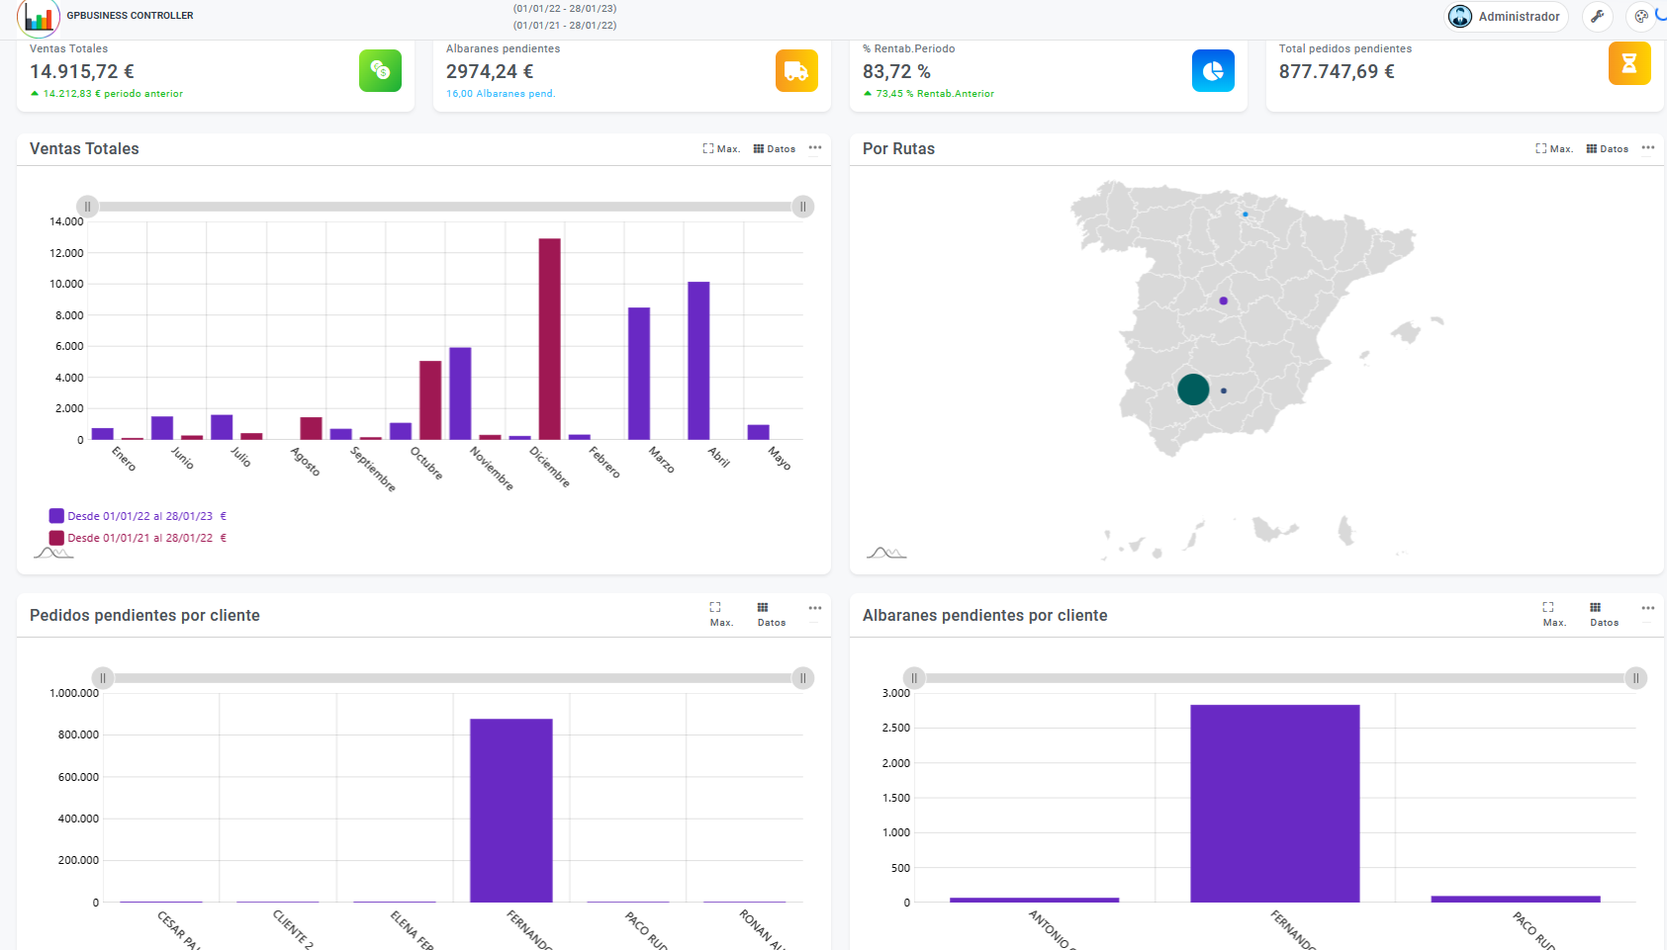Screen dimensions: 1667x950
Task: Click the hourglass icon on Total pedidos pendientes card
Action: (x=1629, y=63)
